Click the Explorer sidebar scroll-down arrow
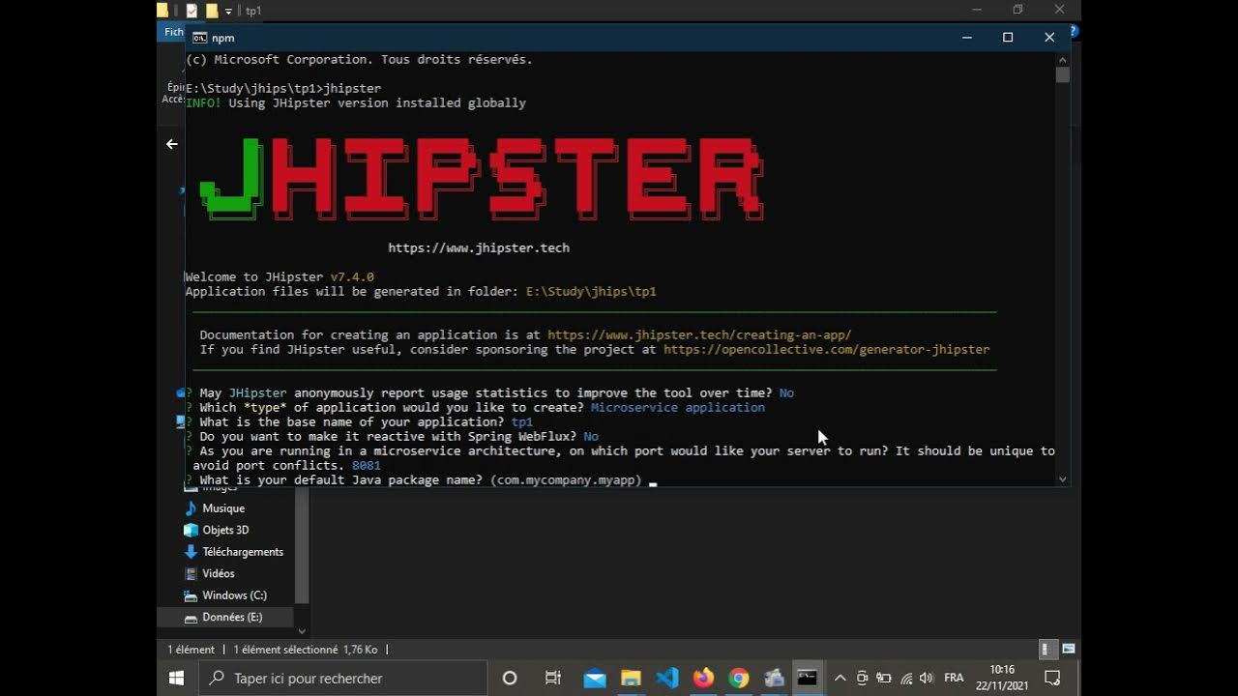This screenshot has width=1238, height=696. [302, 631]
